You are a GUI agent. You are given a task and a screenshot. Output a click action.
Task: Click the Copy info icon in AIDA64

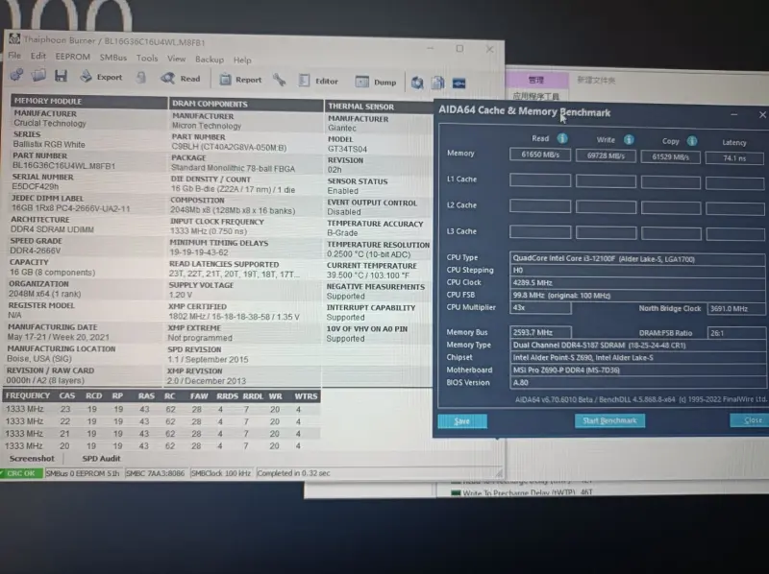(692, 141)
